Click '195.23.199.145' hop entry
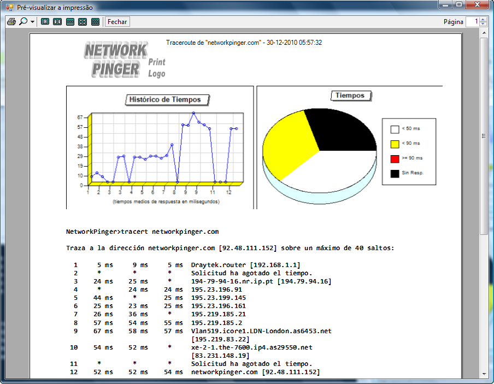Viewport: 494px width, 384px height. (x=219, y=298)
